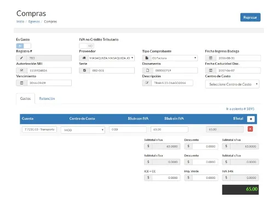Open link Ir a asiento # 1895
The width and height of the screenshot is (276, 209).
(240, 109)
